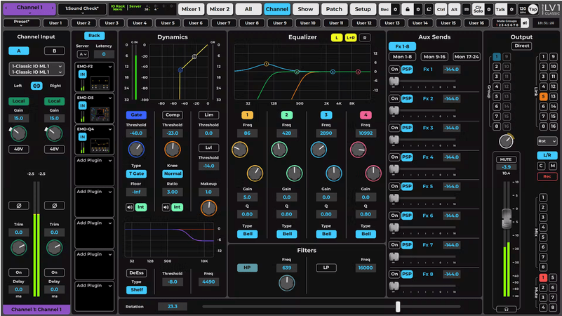Switch to the Show tab
562x316 pixels.
coord(305,9)
